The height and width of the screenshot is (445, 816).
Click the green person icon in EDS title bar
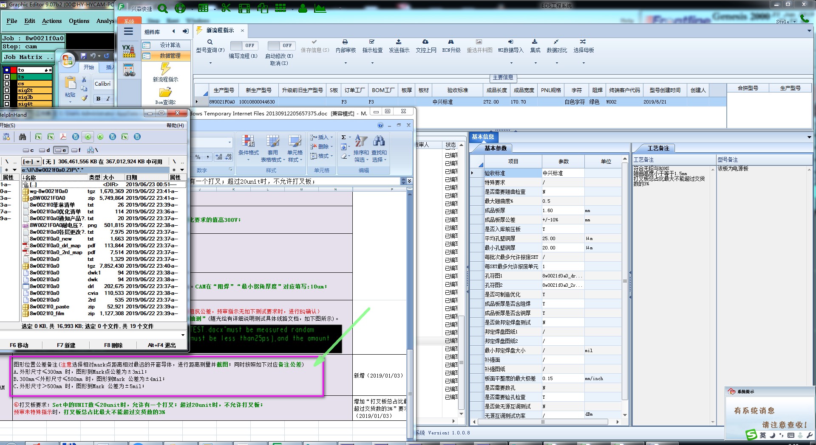point(303,8)
